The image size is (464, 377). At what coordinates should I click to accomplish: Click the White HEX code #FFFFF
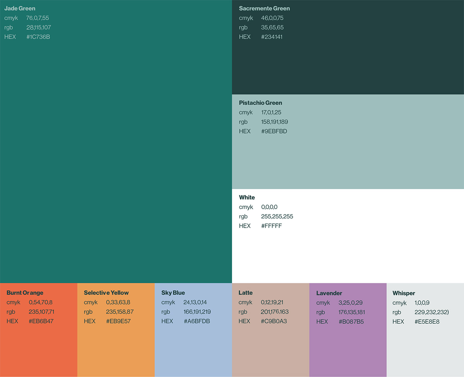[x=271, y=226]
